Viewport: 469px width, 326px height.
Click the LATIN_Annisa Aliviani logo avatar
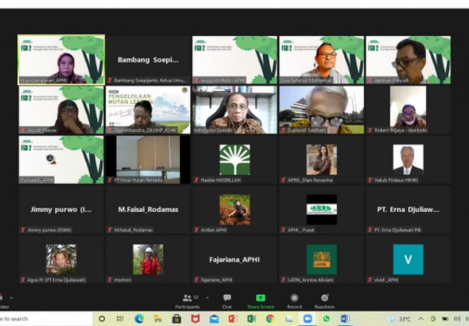(322, 260)
